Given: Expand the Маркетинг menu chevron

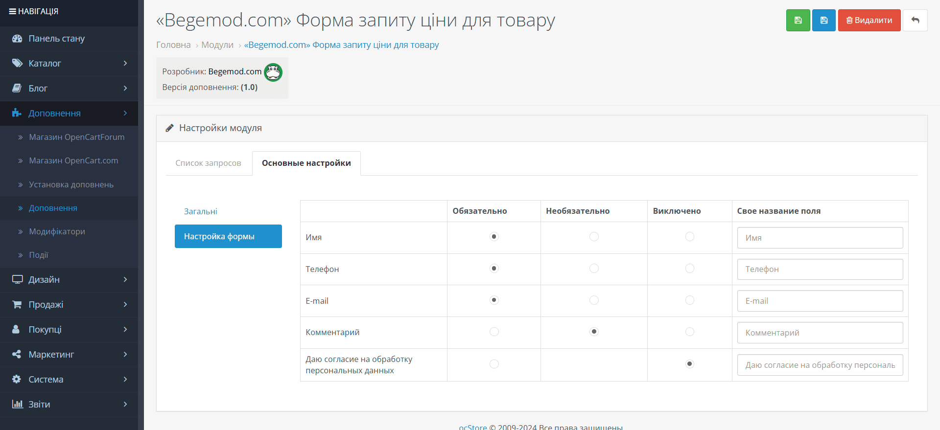Looking at the screenshot, I should [x=125, y=355].
